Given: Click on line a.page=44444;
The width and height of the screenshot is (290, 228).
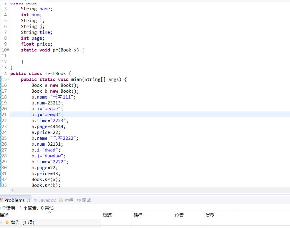Looking at the screenshot, I should (x=49, y=127).
